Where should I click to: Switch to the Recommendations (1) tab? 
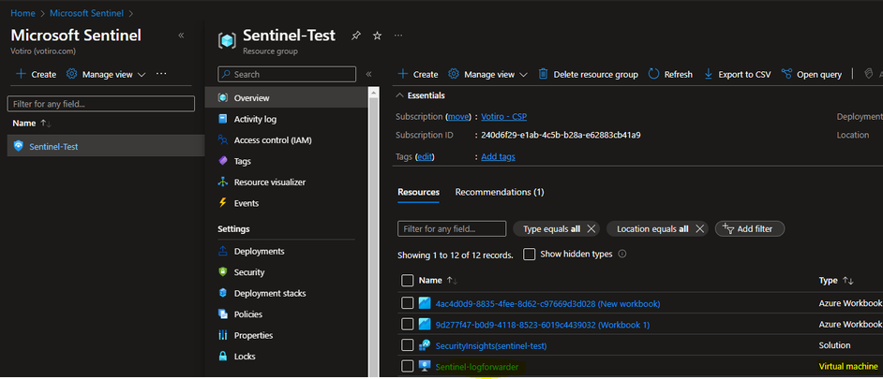500,193
